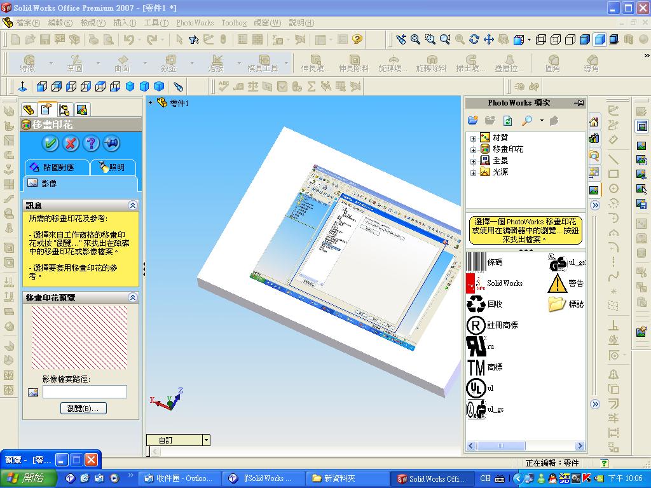This screenshot has height=488, width=651.
Task: Expand the 零件1 flyout tree
Action: tap(150, 102)
